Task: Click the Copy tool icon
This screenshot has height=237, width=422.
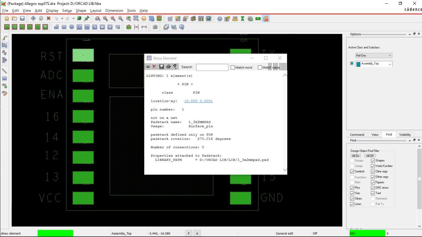Action: pos(41,19)
